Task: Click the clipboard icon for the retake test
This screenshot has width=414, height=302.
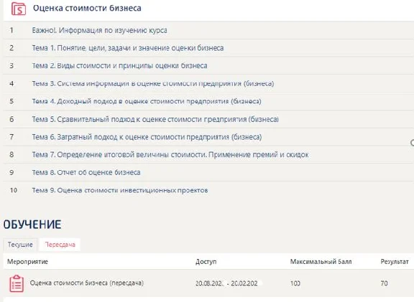Action: coord(17,283)
